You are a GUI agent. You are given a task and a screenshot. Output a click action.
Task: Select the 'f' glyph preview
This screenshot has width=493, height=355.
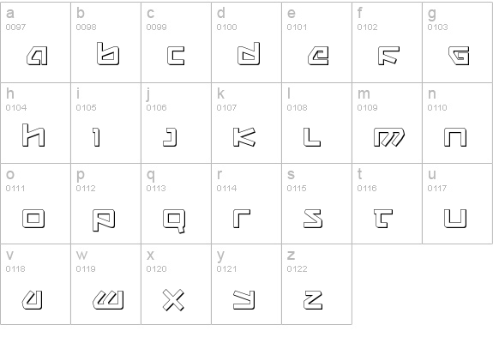coord(389,56)
